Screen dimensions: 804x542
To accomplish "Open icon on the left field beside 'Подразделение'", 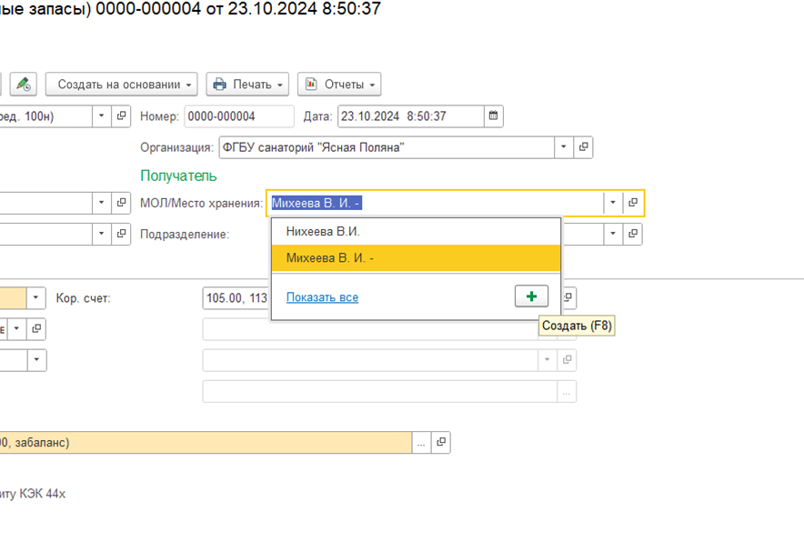I will tap(121, 234).
